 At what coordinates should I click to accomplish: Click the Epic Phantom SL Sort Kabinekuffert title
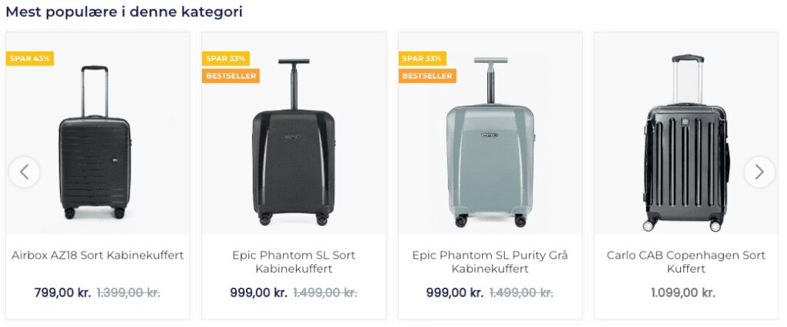294,262
